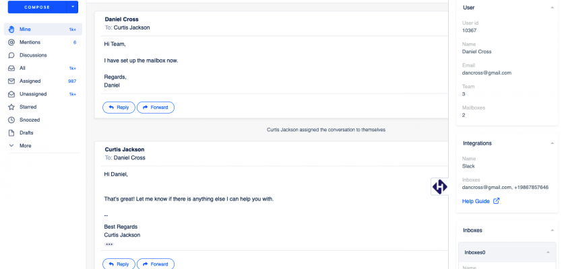The height and width of the screenshot is (269, 566).
Task: Click the floating diamond widget icon
Action: (x=439, y=187)
